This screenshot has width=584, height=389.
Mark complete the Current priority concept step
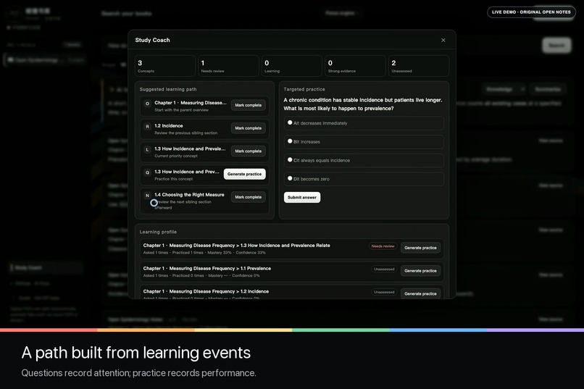click(248, 151)
